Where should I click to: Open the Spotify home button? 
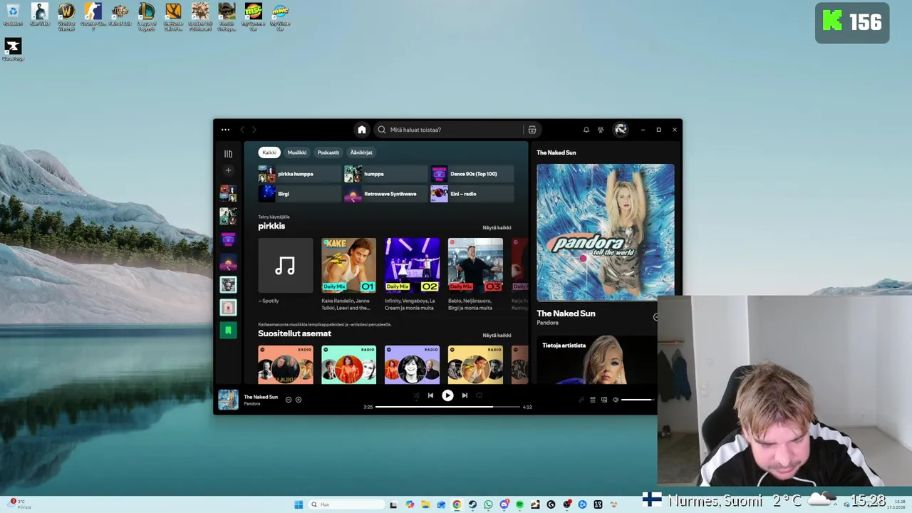pos(361,130)
